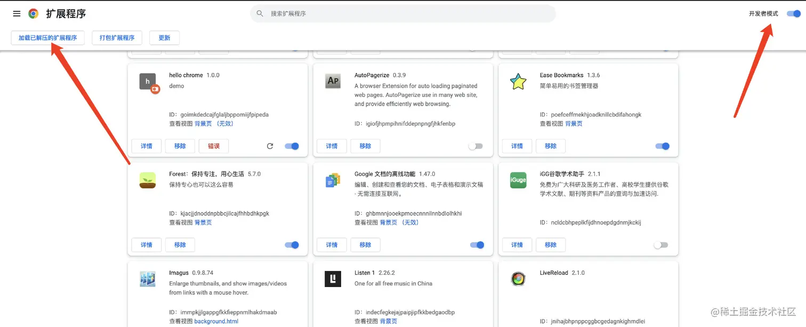The height and width of the screenshot is (327, 806).
Task: Load an unpacked extension
Action: pyautogui.click(x=47, y=38)
